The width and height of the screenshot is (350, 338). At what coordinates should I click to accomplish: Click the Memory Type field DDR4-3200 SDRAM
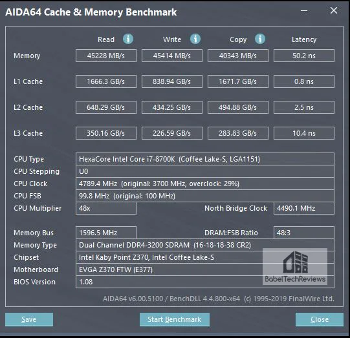click(x=205, y=245)
